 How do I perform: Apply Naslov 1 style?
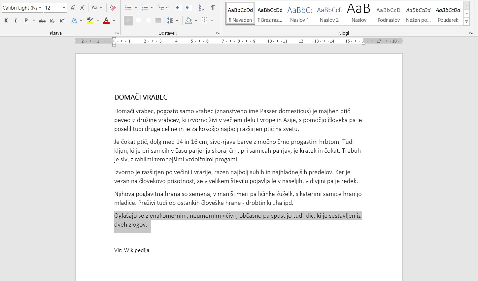coord(300,14)
